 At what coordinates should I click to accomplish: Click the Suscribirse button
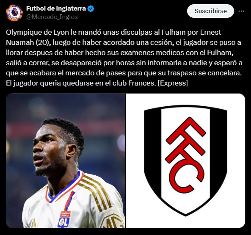[210, 11]
